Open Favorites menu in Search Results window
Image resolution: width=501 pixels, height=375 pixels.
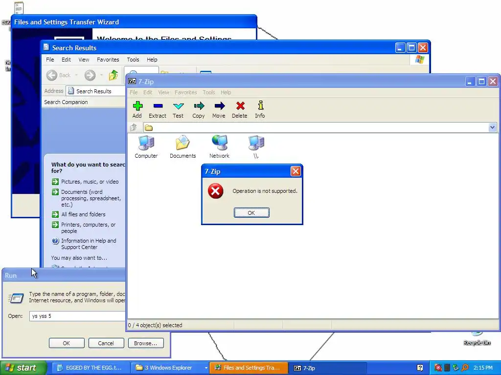point(108,60)
